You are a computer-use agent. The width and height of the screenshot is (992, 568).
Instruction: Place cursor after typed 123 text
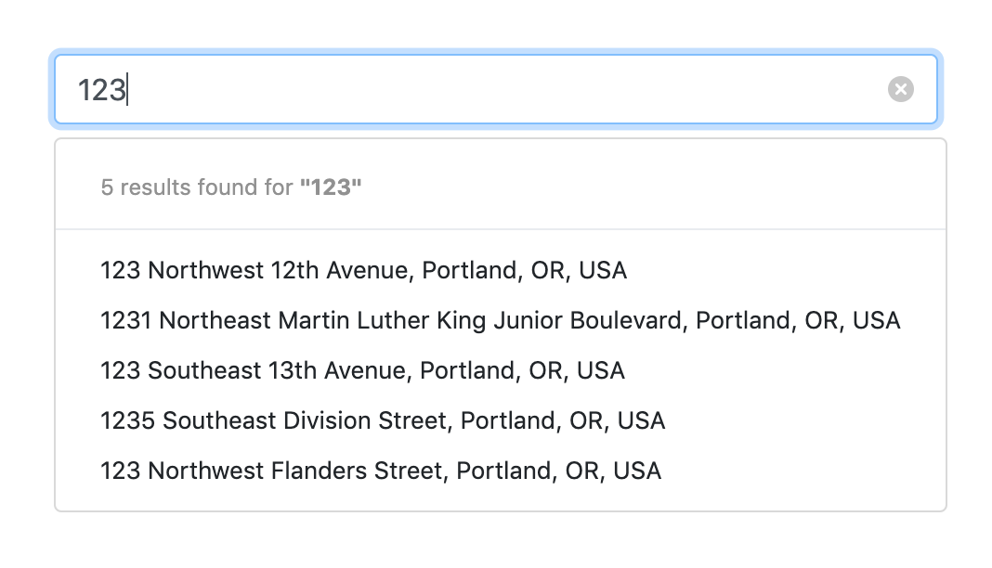(x=127, y=89)
